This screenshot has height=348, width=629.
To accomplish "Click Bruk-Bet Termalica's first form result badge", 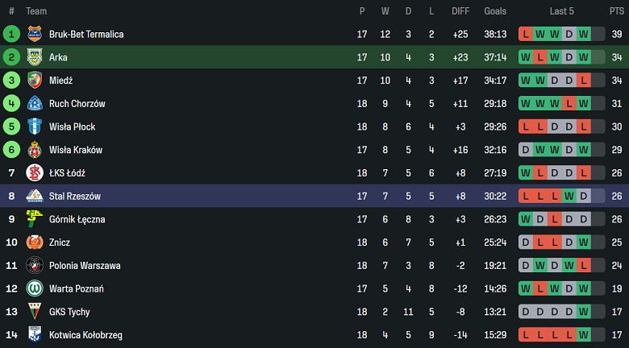I will [526, 35].
